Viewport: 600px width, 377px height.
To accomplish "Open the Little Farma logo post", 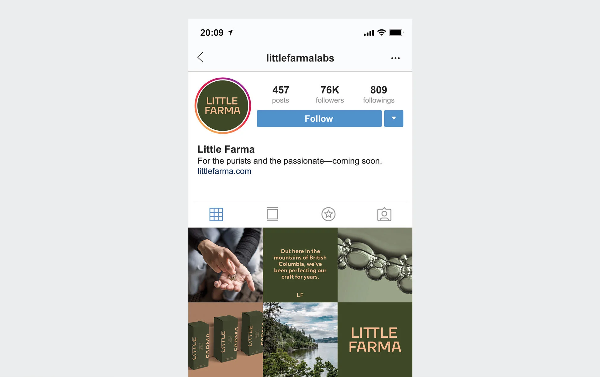I will [x=375, y=340].
